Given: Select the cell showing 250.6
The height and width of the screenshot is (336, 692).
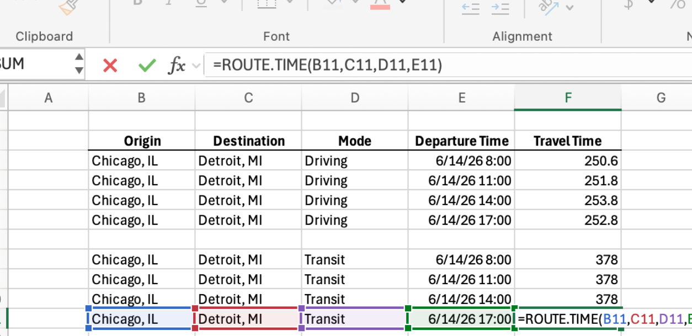Looking at the screenshot, I should pos(568,161).
